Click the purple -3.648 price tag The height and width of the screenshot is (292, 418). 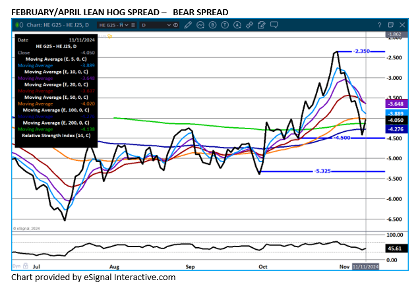click(396, 103)
